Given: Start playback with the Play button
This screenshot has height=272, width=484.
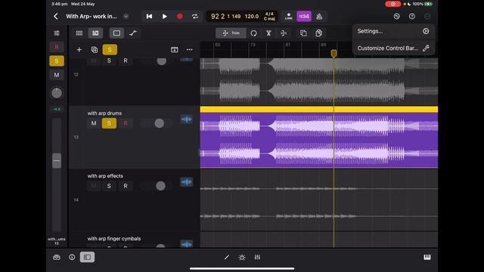Looking at the screenshot, I should [x=165, y=17].
